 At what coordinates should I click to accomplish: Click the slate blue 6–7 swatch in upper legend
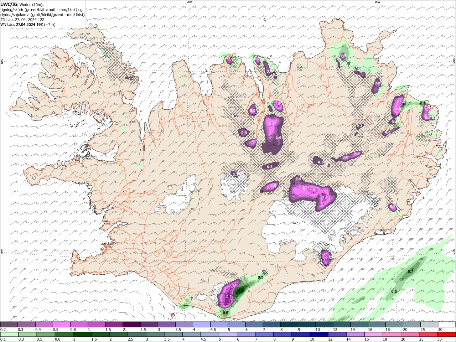(254, 325)
